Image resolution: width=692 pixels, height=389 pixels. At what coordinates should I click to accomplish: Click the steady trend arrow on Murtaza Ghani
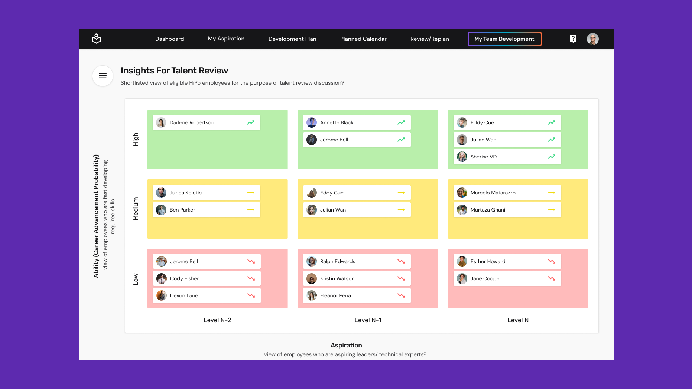(552, 210)
